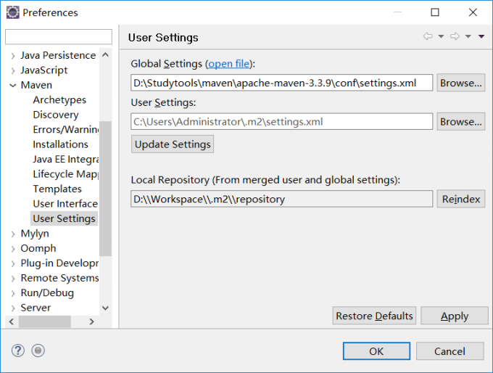
Task: Click the help question mark icon
Action: [x=18, y=351]
